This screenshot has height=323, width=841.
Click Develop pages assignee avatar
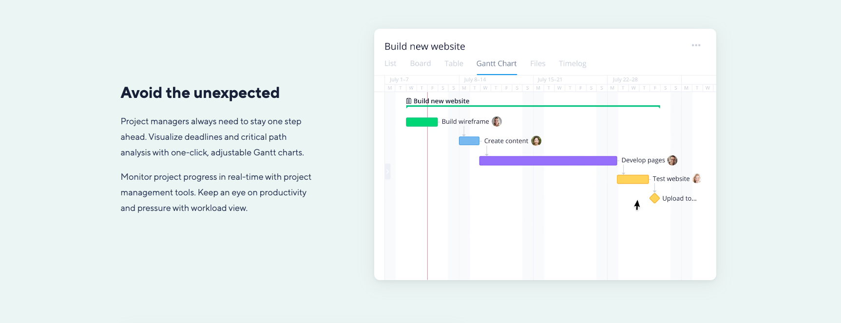pyautogui.click(x=672, y=160)
